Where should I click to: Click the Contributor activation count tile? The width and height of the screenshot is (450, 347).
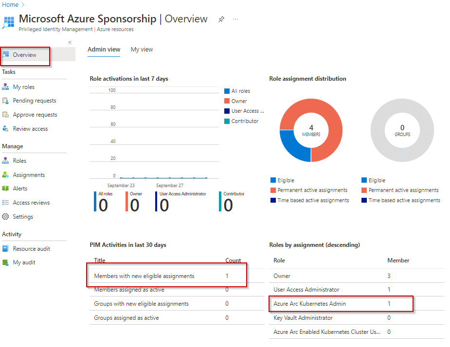point(232,201)
